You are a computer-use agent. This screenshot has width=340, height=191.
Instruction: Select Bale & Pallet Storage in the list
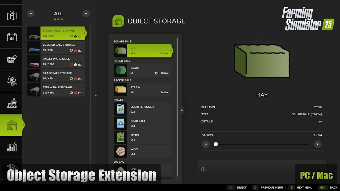pos(57,33)
